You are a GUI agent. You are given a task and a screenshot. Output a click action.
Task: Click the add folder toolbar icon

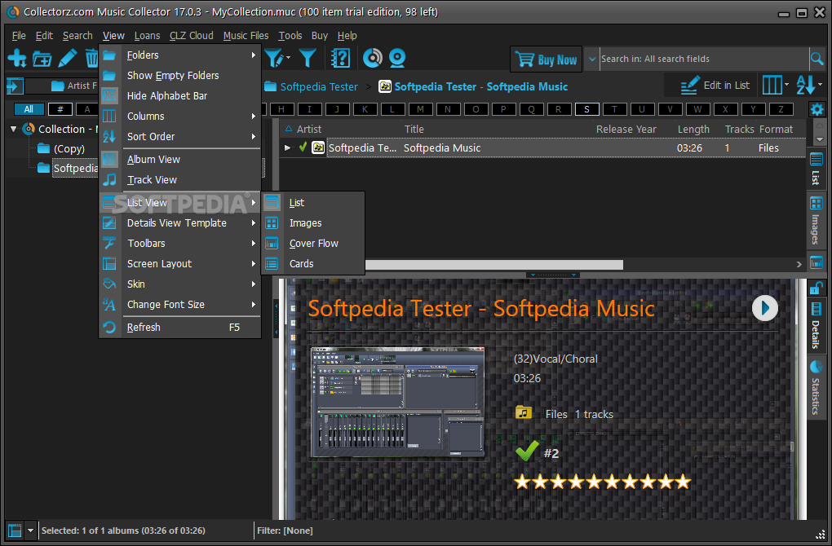tap(42, 59)
